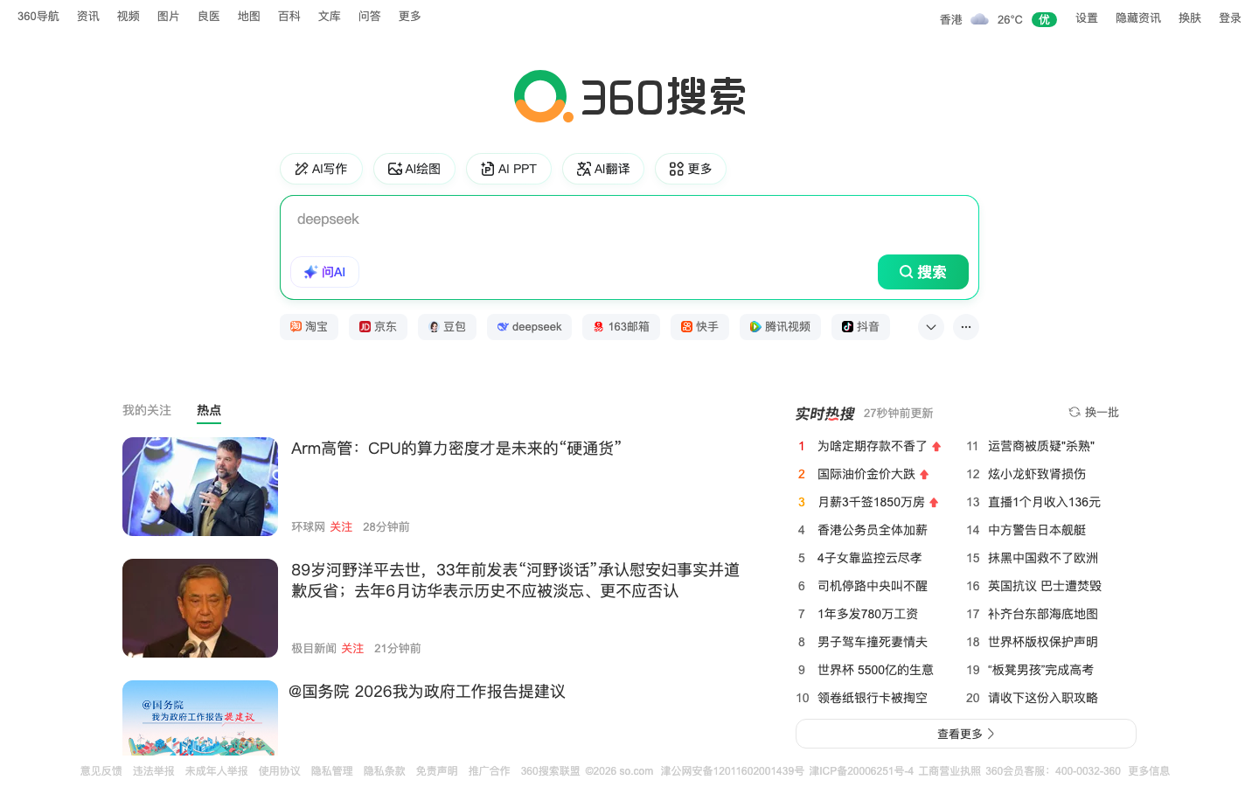Open the 河野洋平 news thumbnail
1259x787 pixels.
(200, 608)
